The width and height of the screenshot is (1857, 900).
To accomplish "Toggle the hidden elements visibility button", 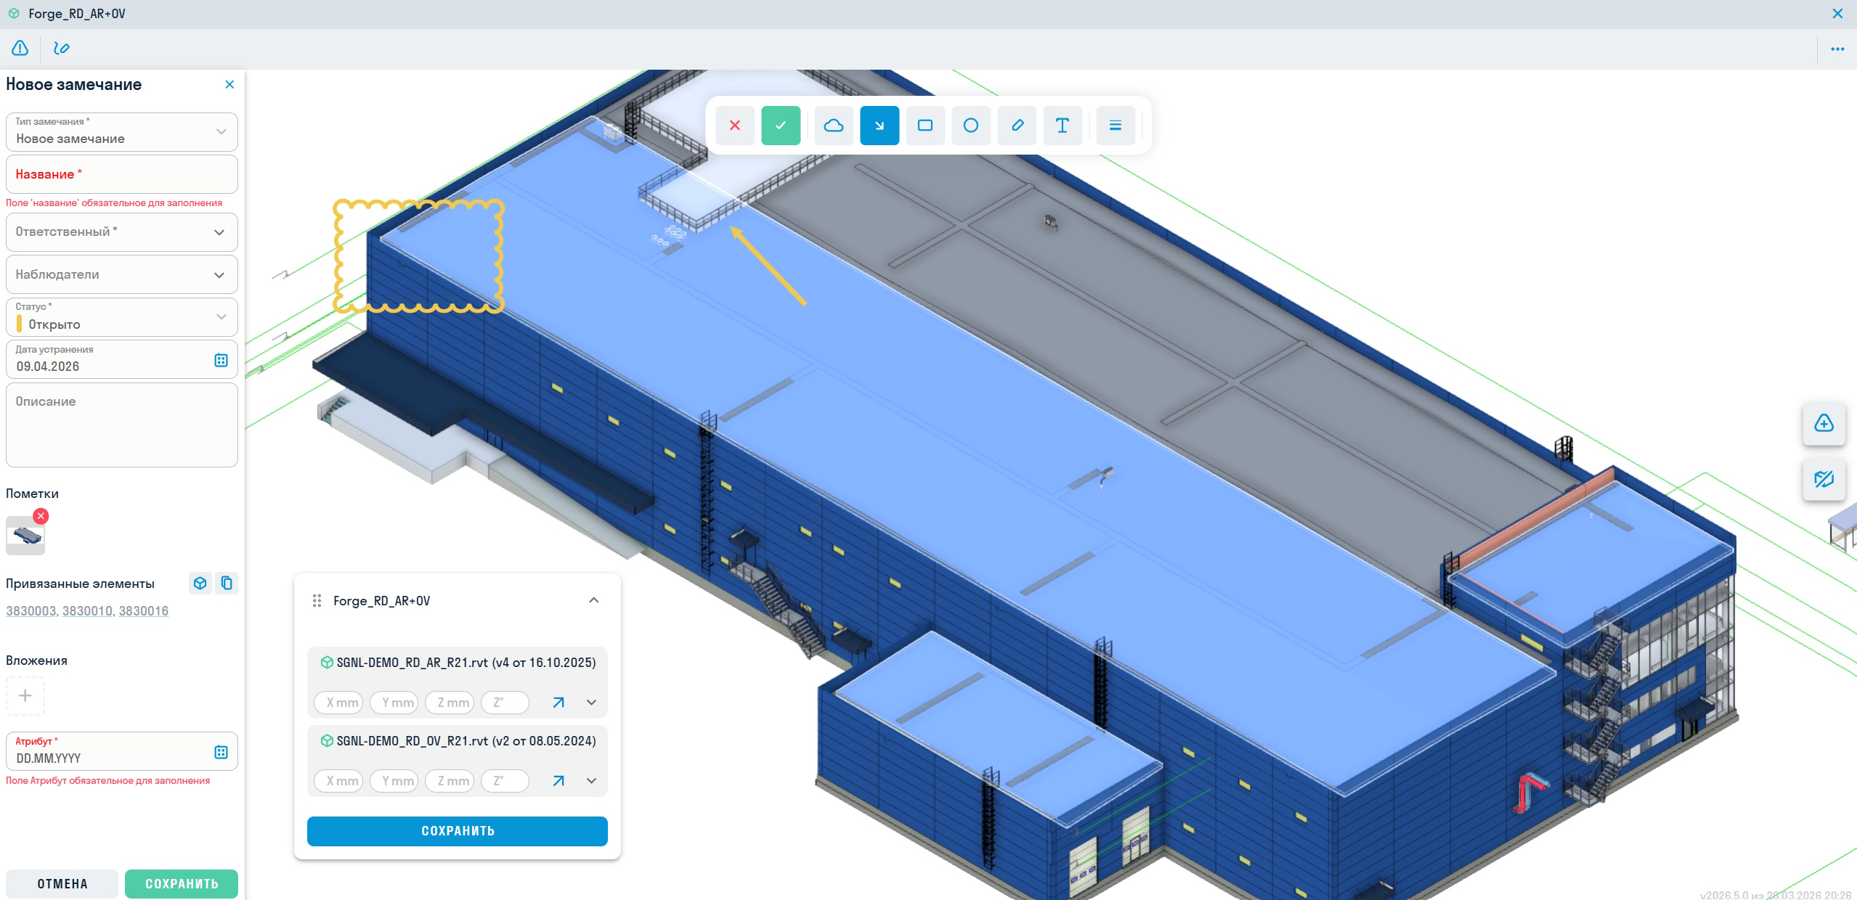I will [1823, 479].
